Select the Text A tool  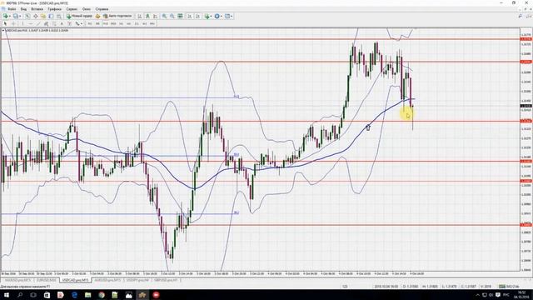(62, 24)
